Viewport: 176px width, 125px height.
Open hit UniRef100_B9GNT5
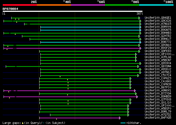[x=158, y=30]
